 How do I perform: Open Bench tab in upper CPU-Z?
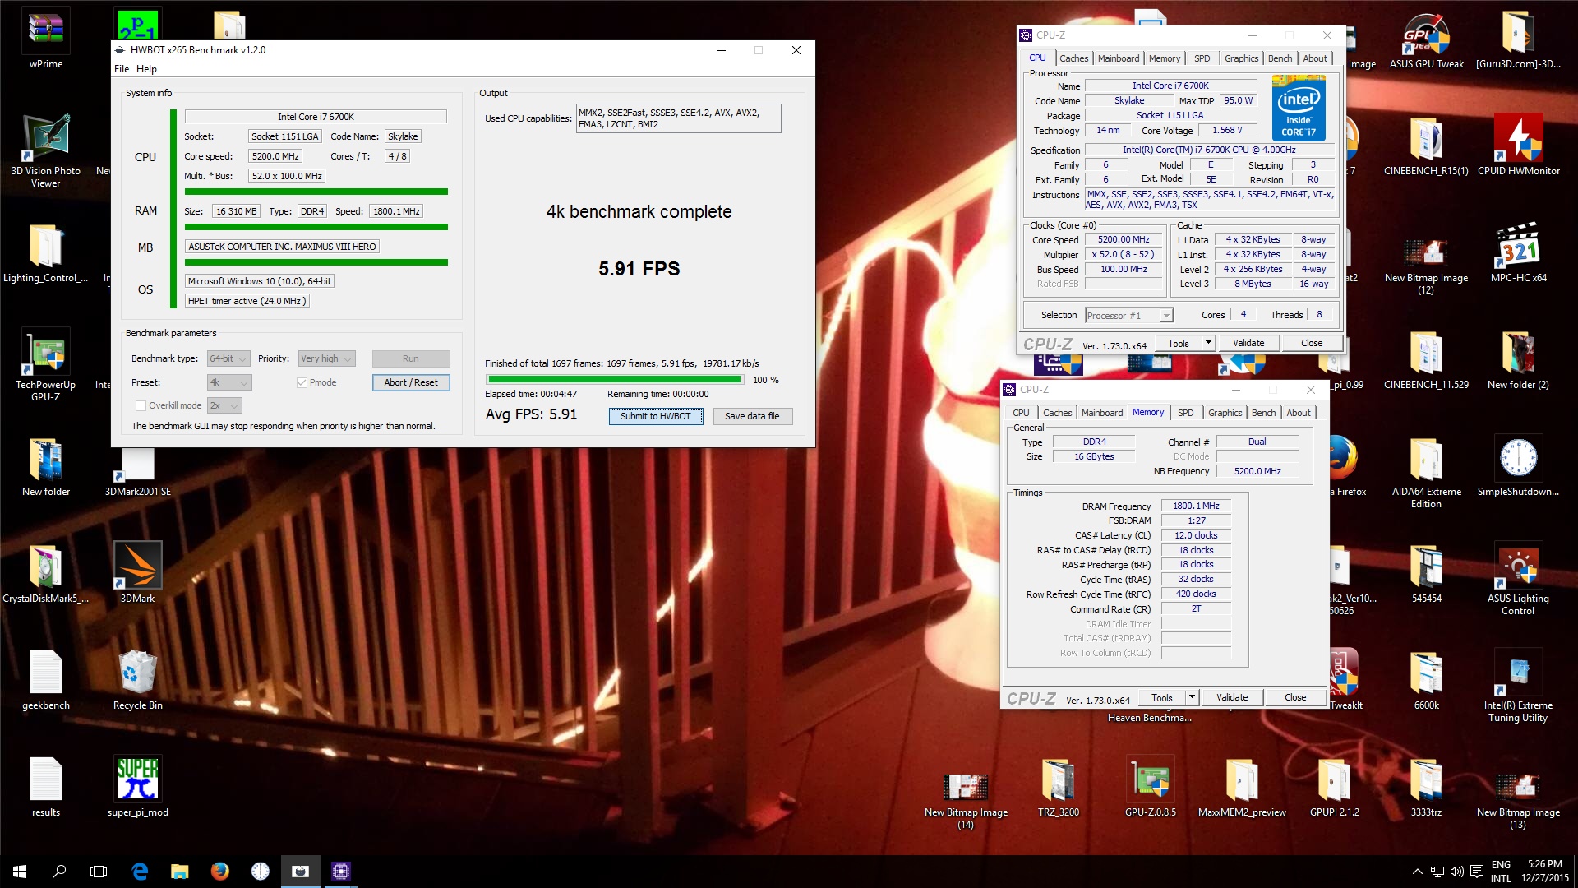tap(1280, 58)
